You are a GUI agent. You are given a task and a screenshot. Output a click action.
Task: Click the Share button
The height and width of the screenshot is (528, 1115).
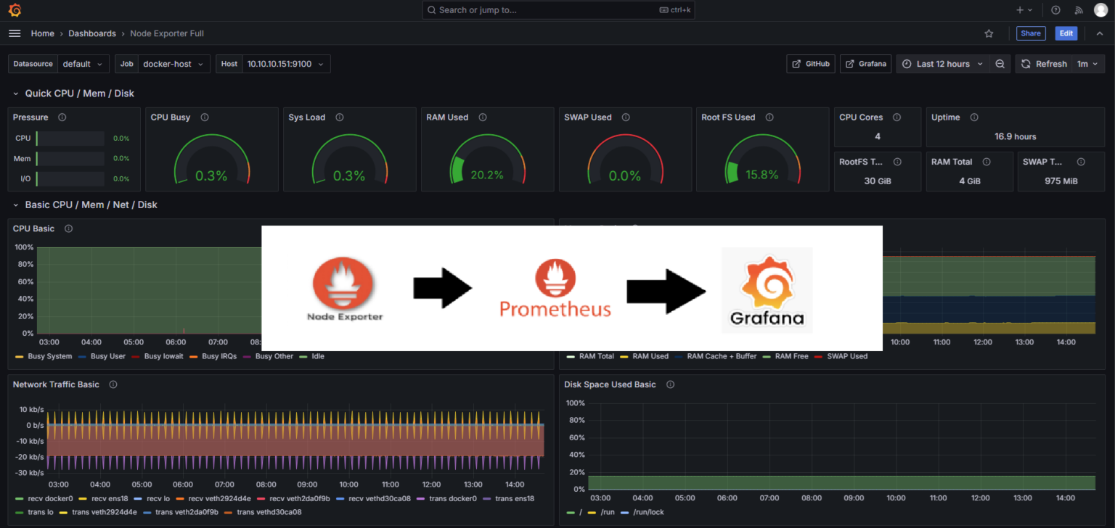coord(1031,33)
